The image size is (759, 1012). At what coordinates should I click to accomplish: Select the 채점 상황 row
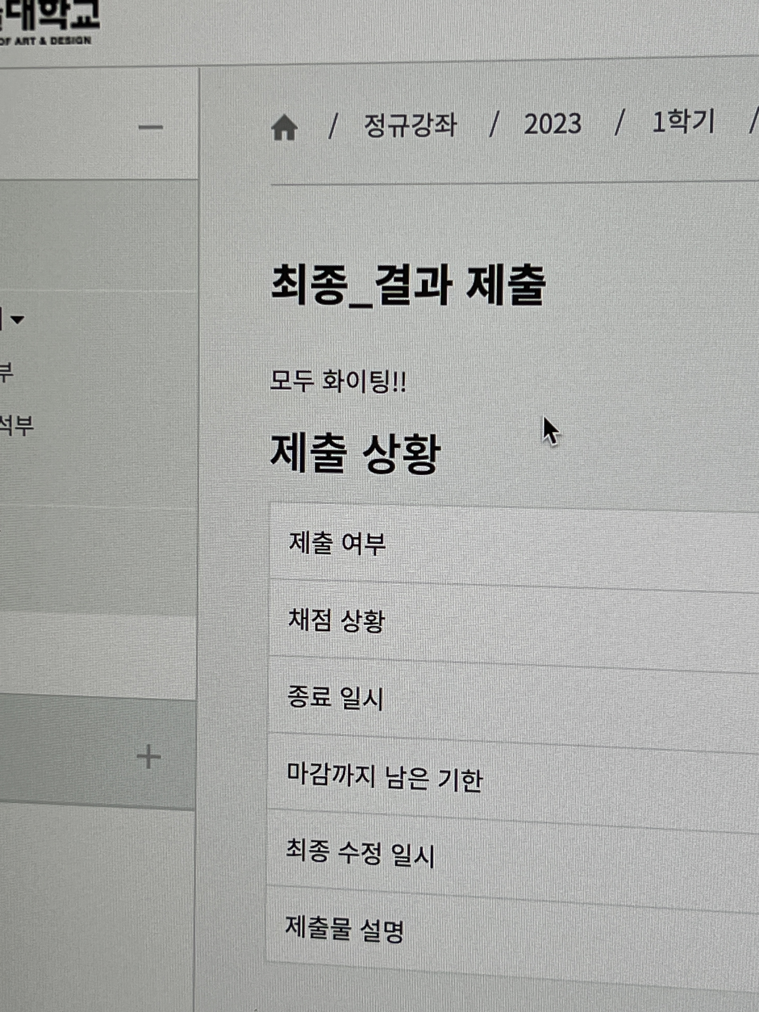click(336, 621)
